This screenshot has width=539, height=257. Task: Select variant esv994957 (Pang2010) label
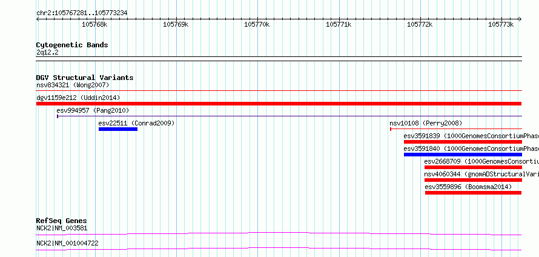pos(93,110)
